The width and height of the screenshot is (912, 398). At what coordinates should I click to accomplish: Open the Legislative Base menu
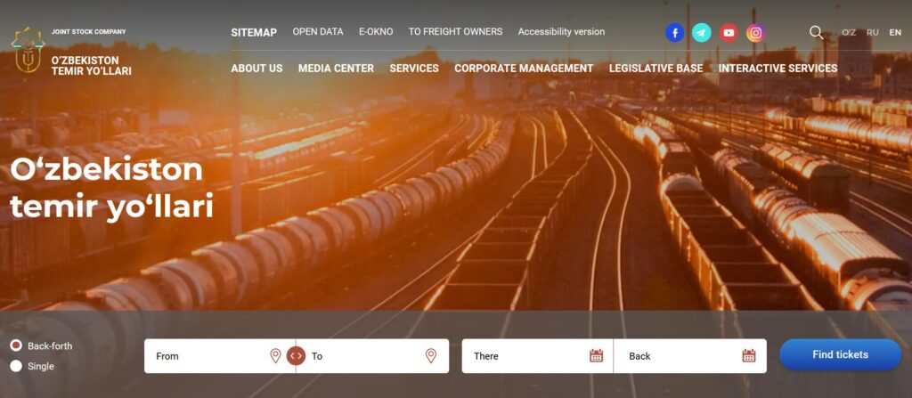[x=656, y=68]
